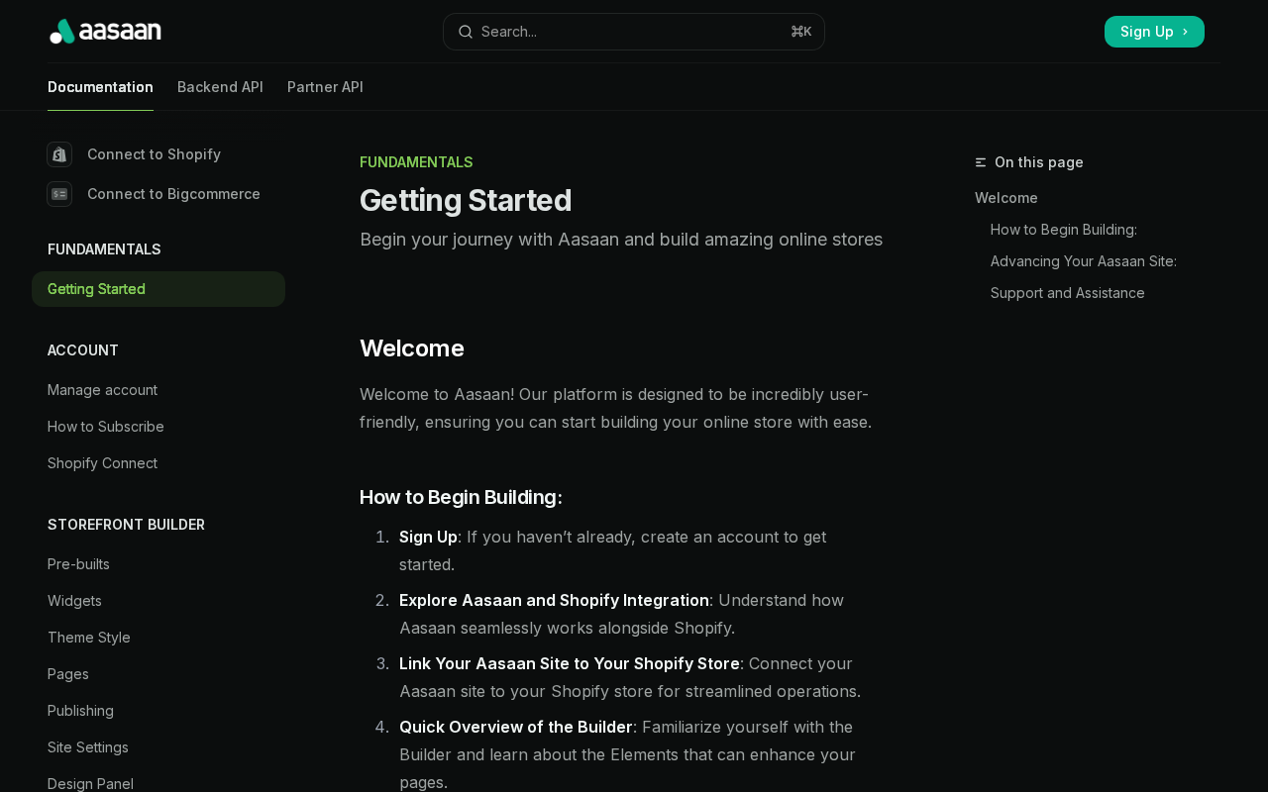Select the Documentation tab
Screen dimensions: 1268x792
pos(100,87)
